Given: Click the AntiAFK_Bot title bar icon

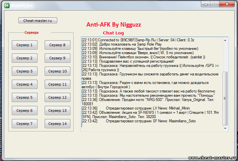Looking at the screenshot, I should click(6, 5).
